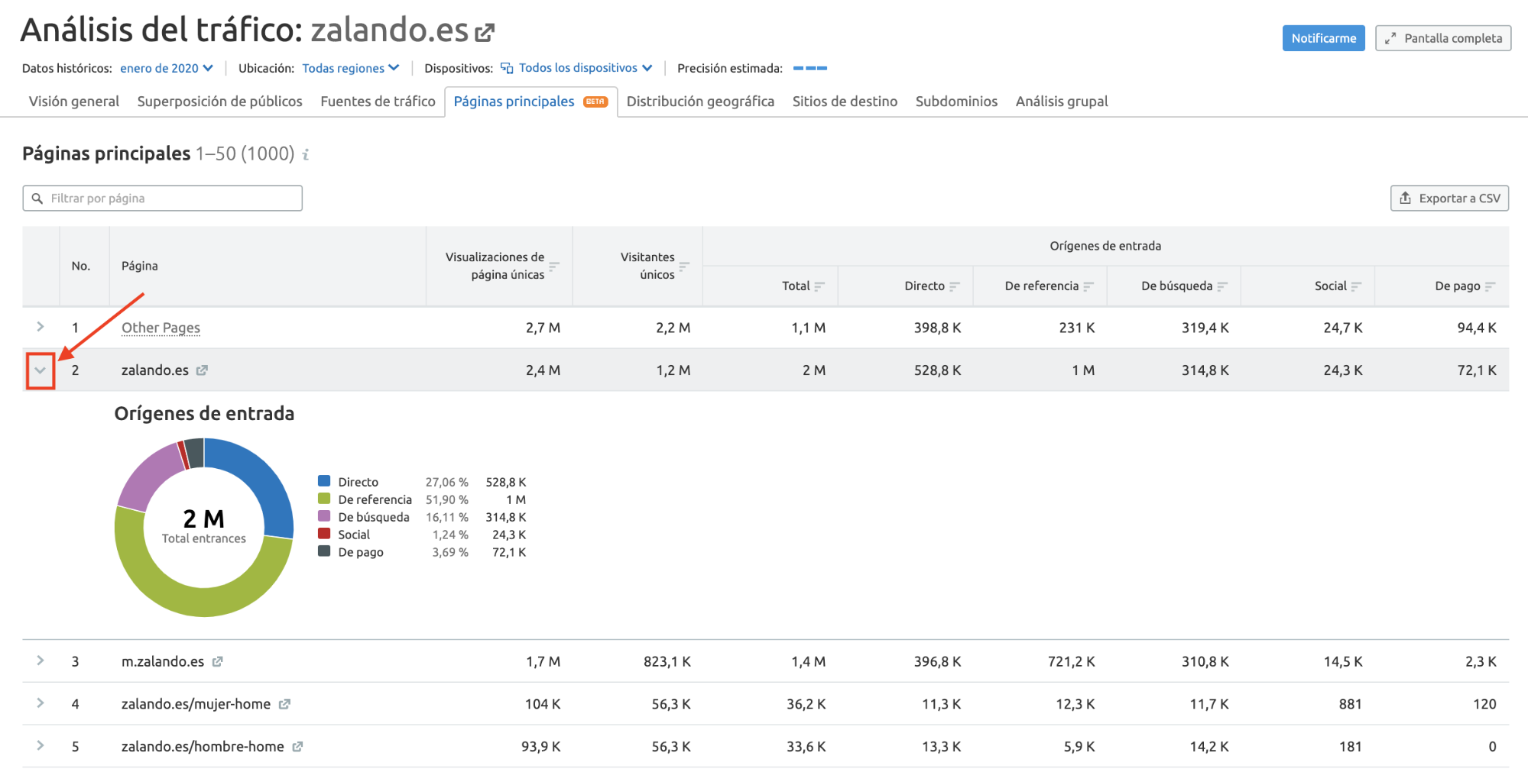Sort by Total column icon

pyautogui.click(x=819, y=286)
